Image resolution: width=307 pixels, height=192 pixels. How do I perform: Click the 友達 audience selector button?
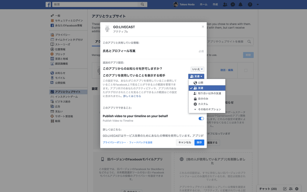pos(196,76)
